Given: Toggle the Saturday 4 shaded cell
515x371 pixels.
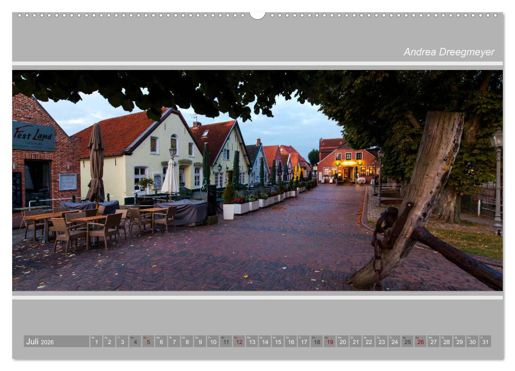Looking at the screenshot, I should tap(135, 343).
